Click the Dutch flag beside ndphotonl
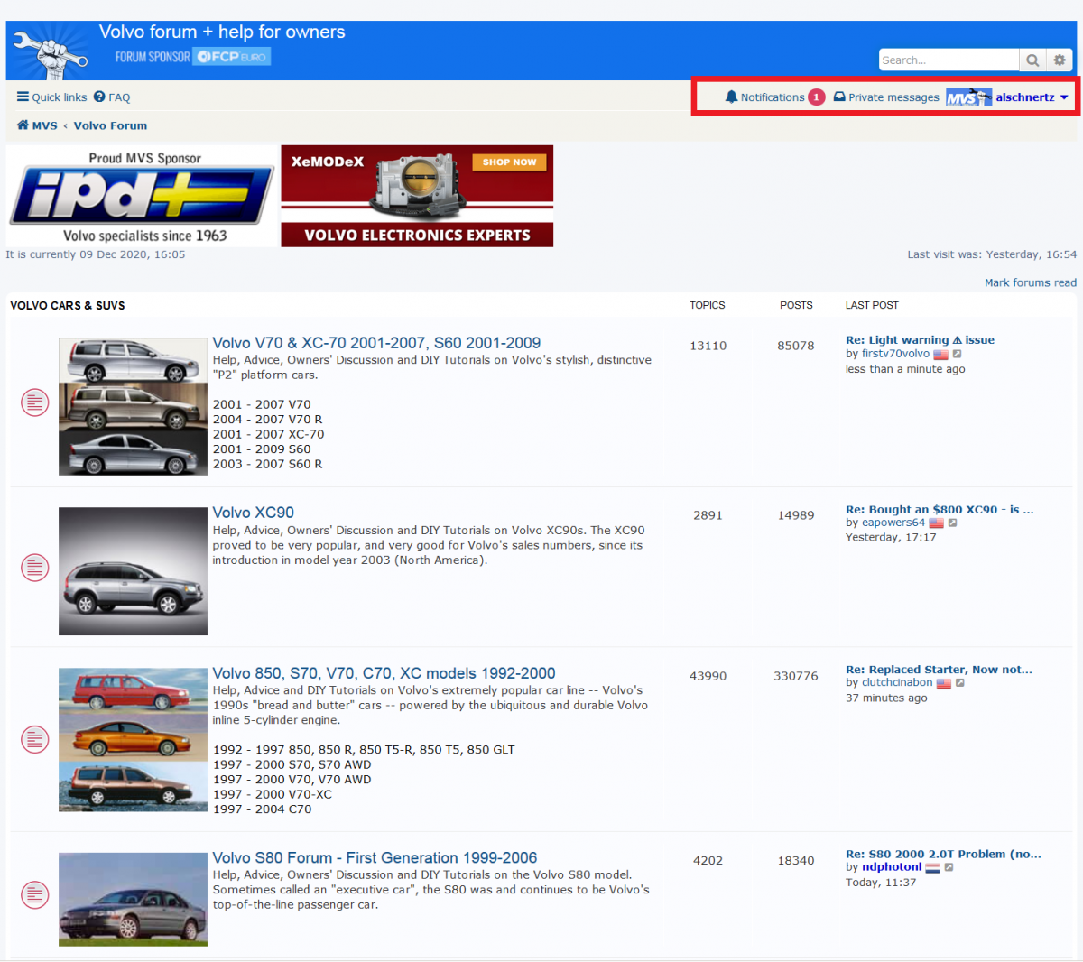This screenshot has width=1083, height=962. pyautogui.click(x=931, y=867)
